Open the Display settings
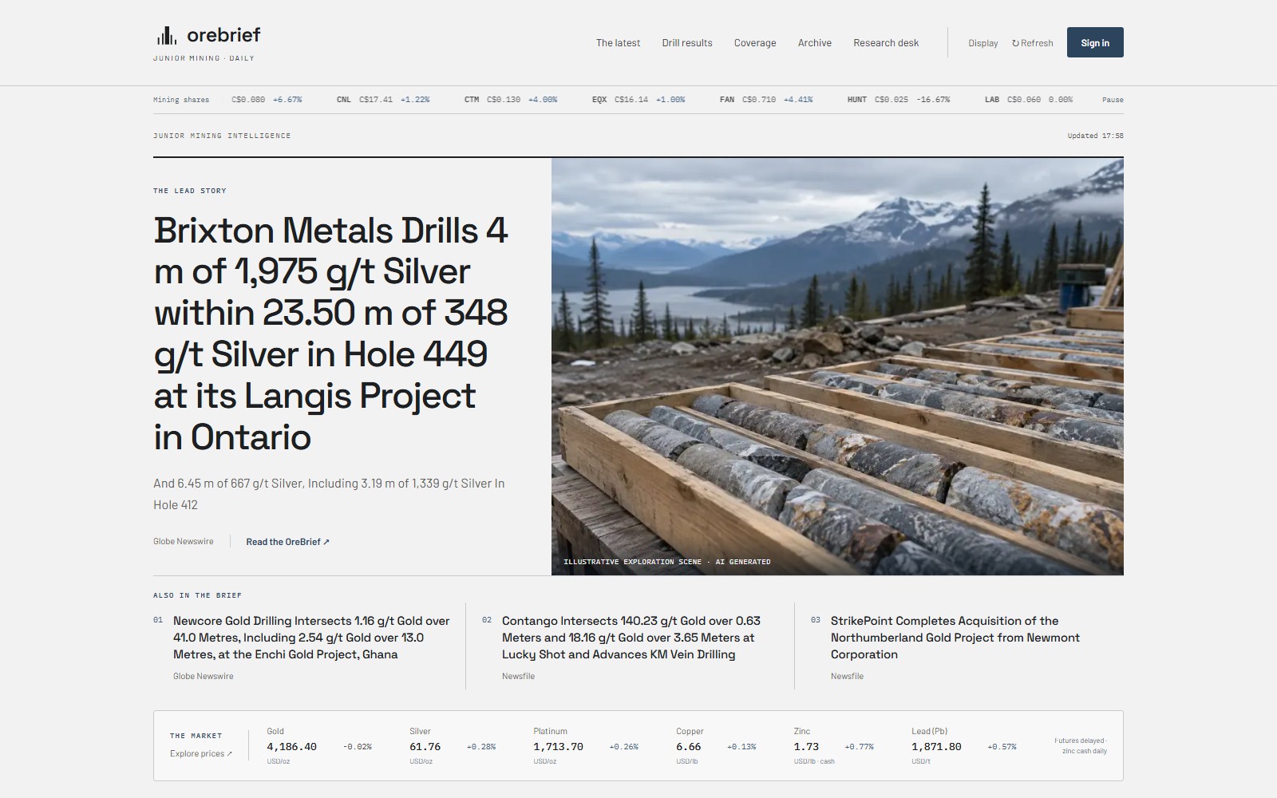Screen dimensions: 1277x798 [x=983, y=43]
